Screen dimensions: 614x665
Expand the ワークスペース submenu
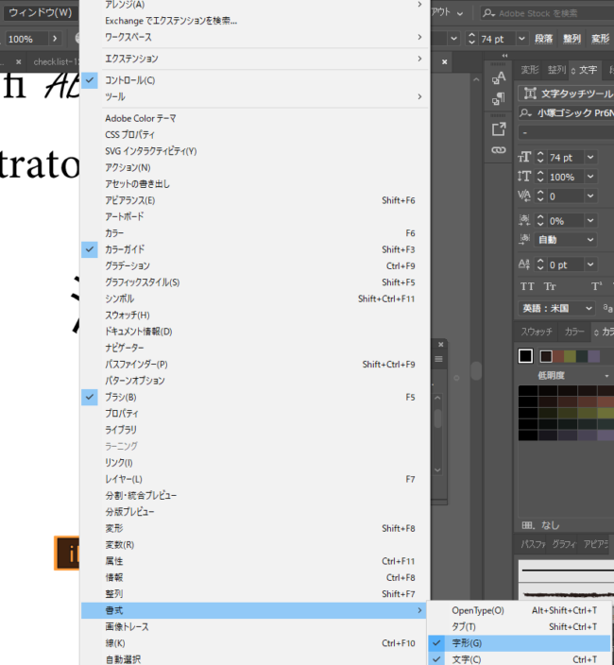point(255,37)
